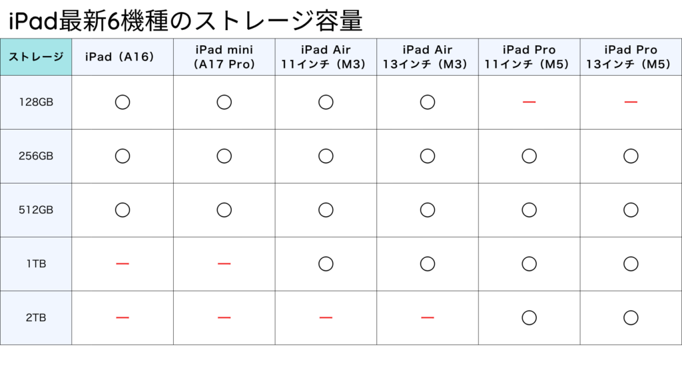Click the circle for iPad Pro 13インチ 256GB

coord(631,156)
